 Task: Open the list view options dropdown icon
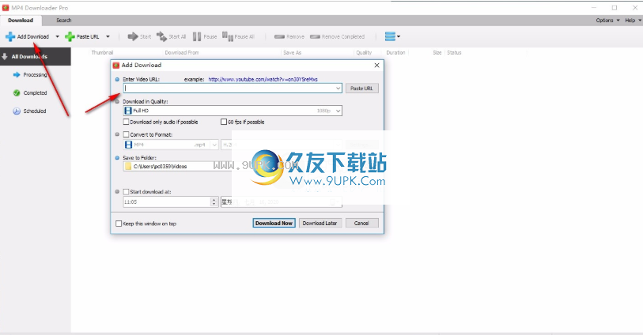[x=392, y=37]
